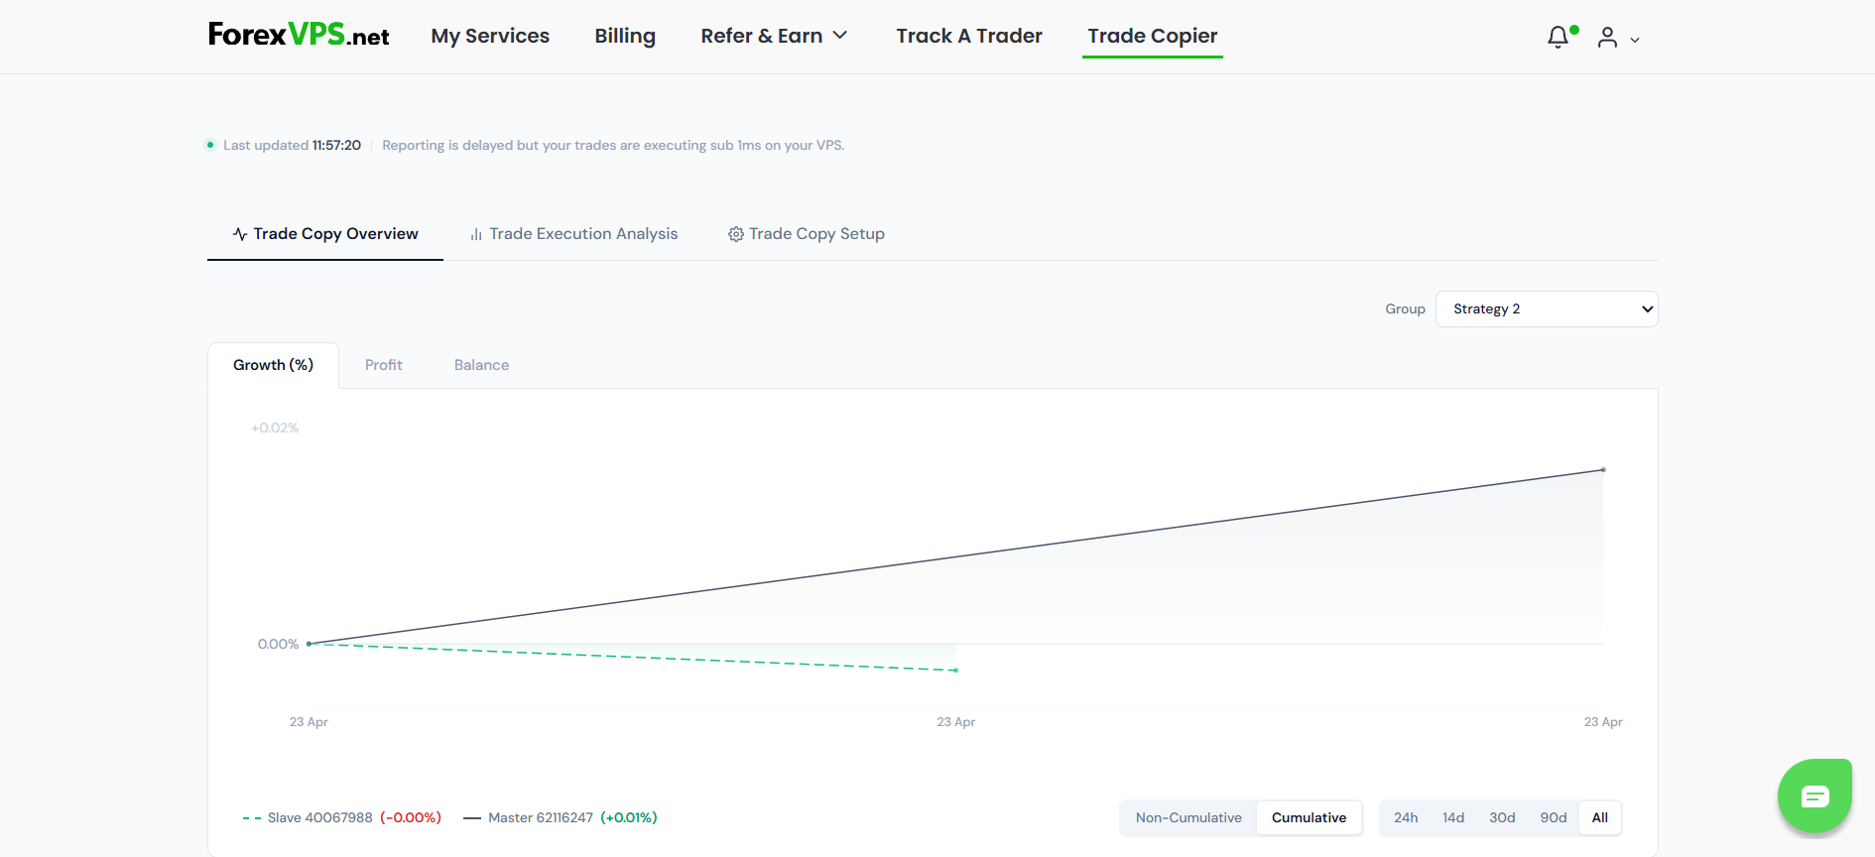Screen dimensions: 1875x857
Task: Set chart range to 90d
Action: tap(1554, 817)
